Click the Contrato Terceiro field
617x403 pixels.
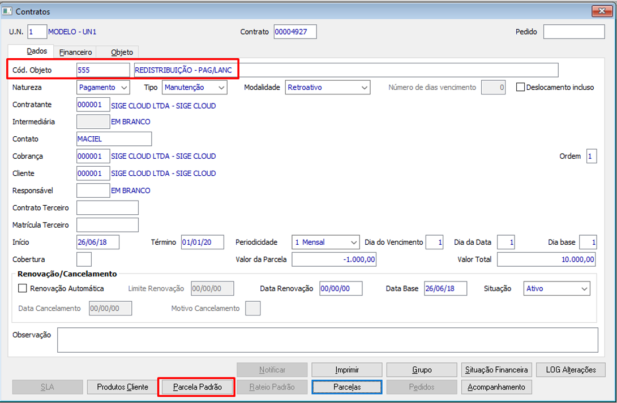[x=108, y=208]
